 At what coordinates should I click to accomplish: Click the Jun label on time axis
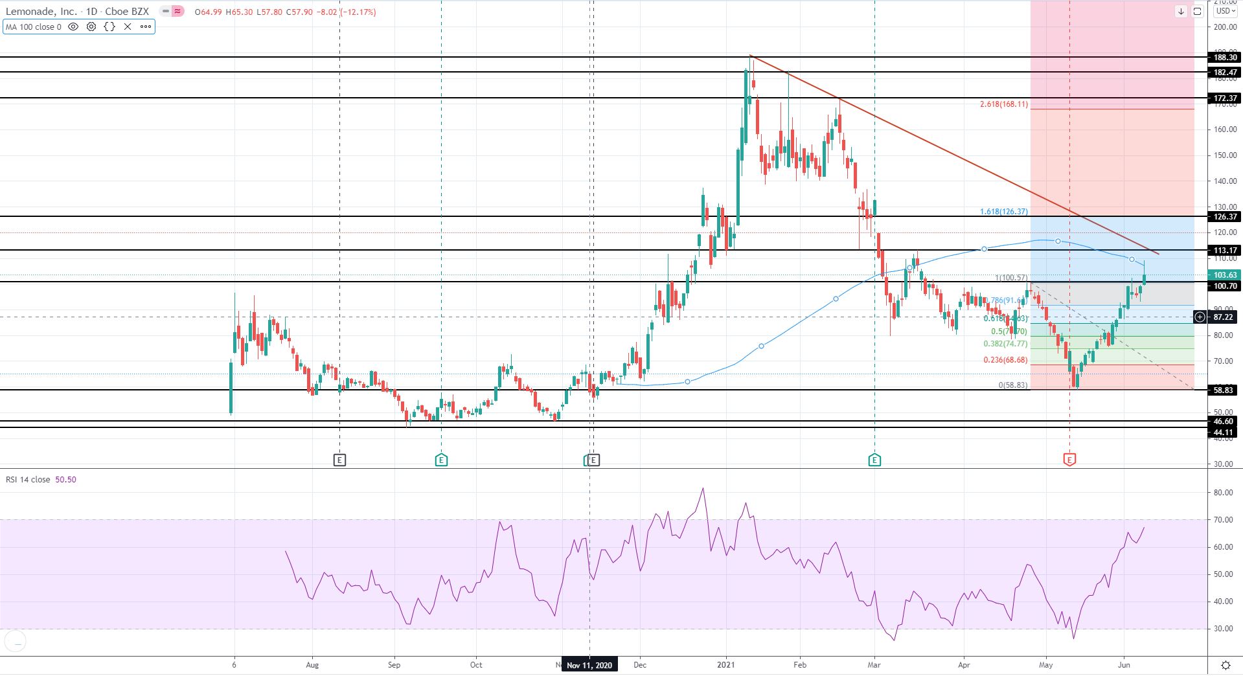[1124, 665]
